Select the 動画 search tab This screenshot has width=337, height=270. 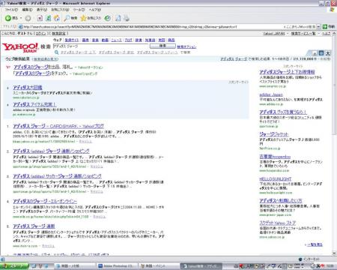coord(105,40)
